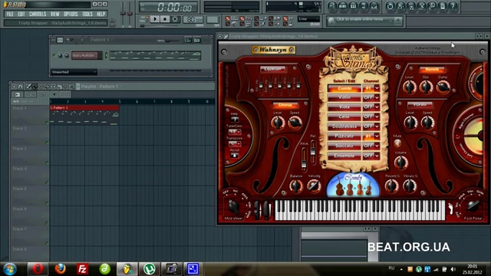Select the Violin instrument button

click(344, 97)
